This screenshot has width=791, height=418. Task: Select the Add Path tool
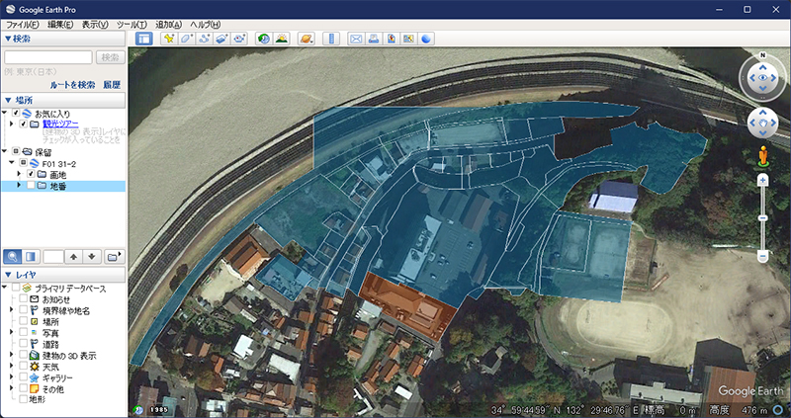[x=205, y=39]
